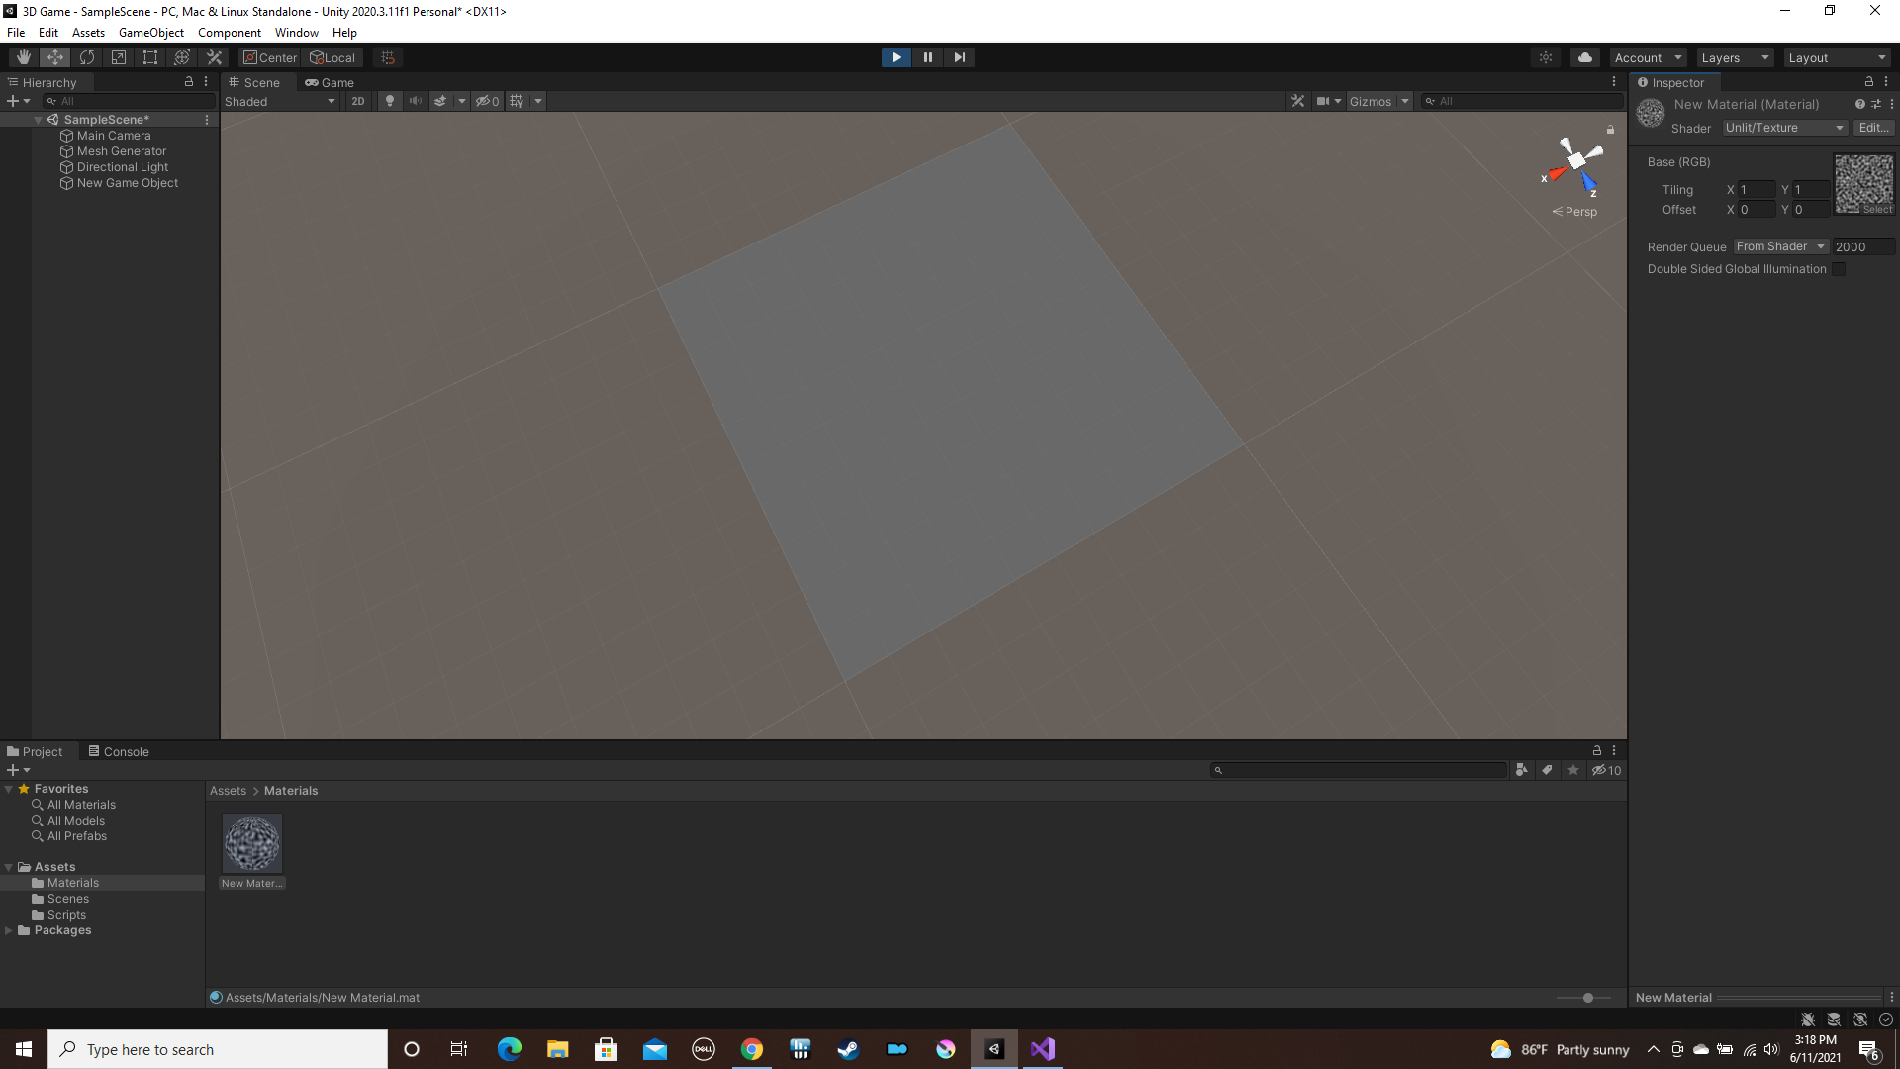The image size is (1900, 1069).
Task: Save search star icon in Project panel
Action: click(x=1573, y=770)
